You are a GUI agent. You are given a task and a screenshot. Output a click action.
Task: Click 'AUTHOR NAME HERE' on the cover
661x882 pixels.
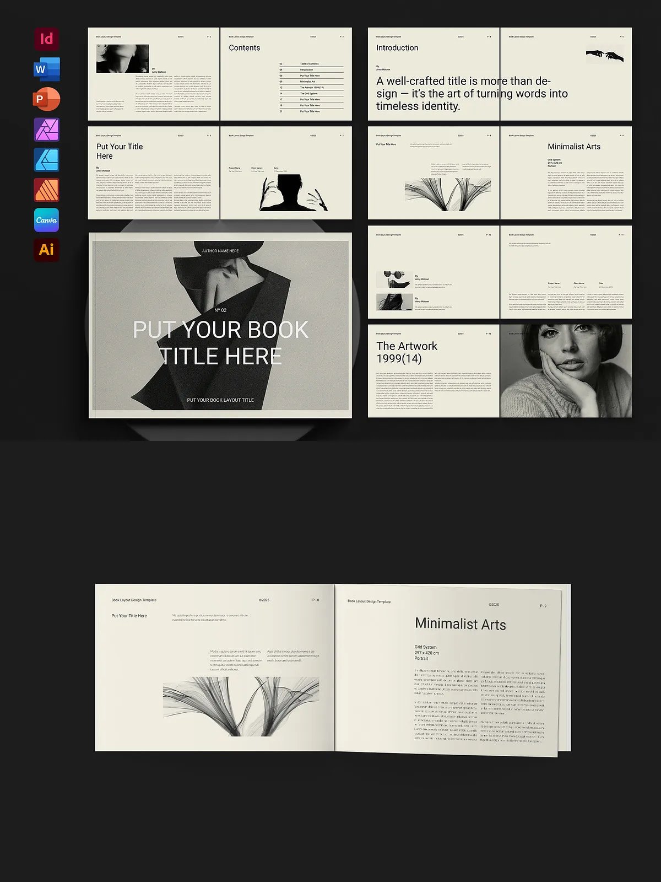tap(220, 251)
